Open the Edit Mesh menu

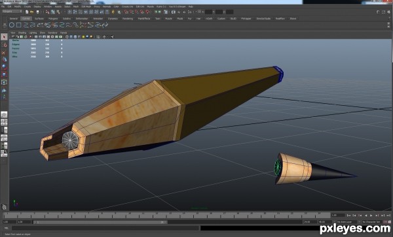(86, 7)
